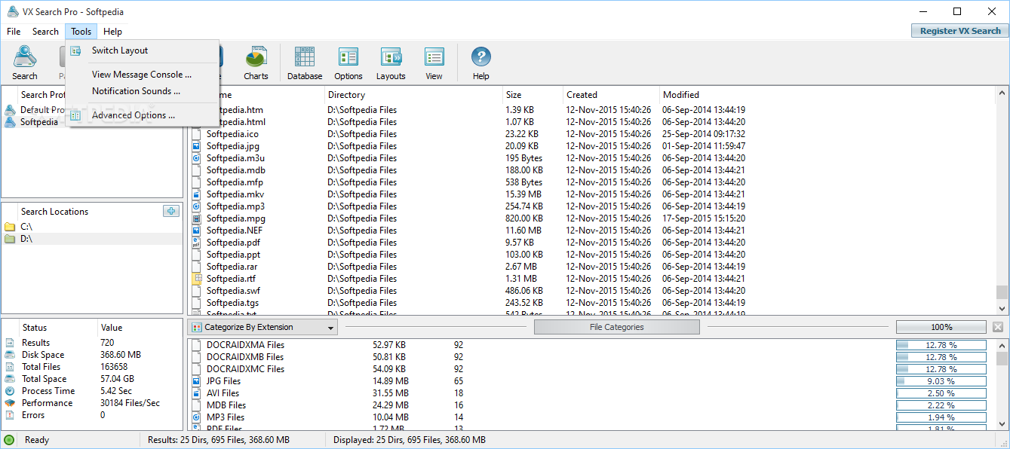Click the Performance status icon
The image size is (1010, 449).
tap(10, 403)
